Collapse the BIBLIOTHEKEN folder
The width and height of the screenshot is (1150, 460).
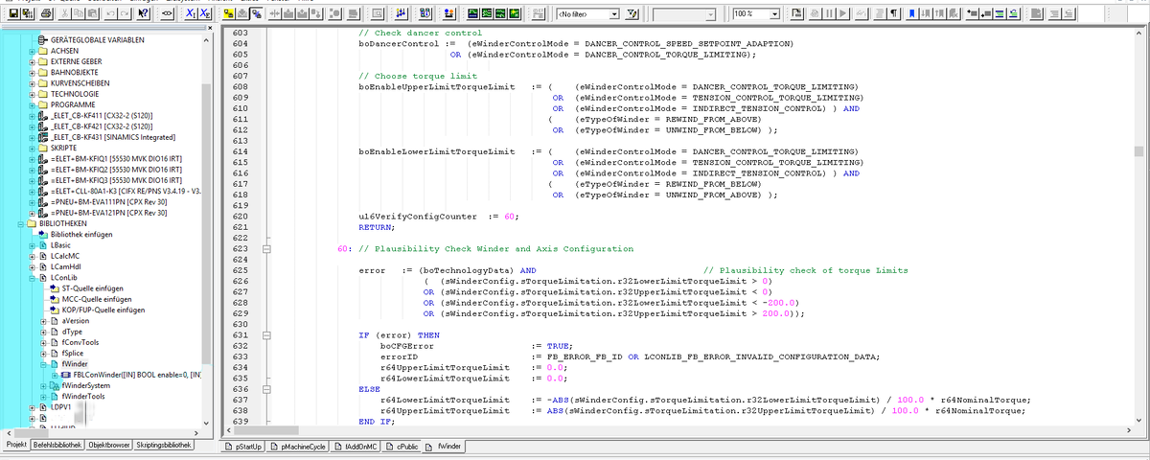click(18, 223)
